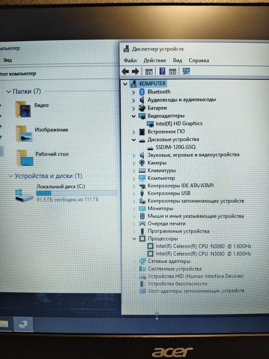Viewport: 269px width, 359px height.
Task: Click the Процессоры chip icon
Action: point(142,239)
